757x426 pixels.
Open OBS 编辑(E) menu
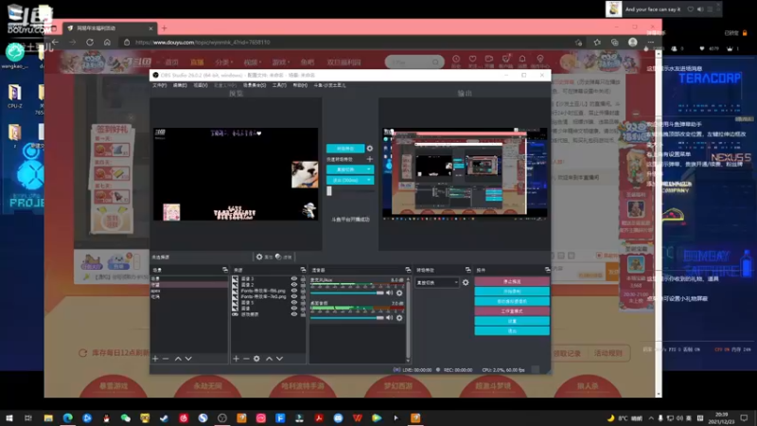pos(180,85)
